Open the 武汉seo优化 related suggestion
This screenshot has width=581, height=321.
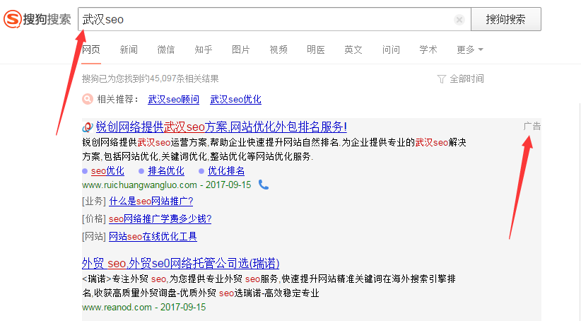(235, 99)
